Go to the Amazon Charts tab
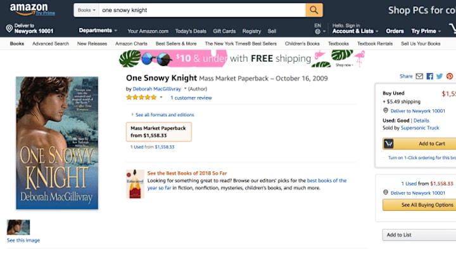Viewport: 456px width, 257px height. (x=131, y=44)
